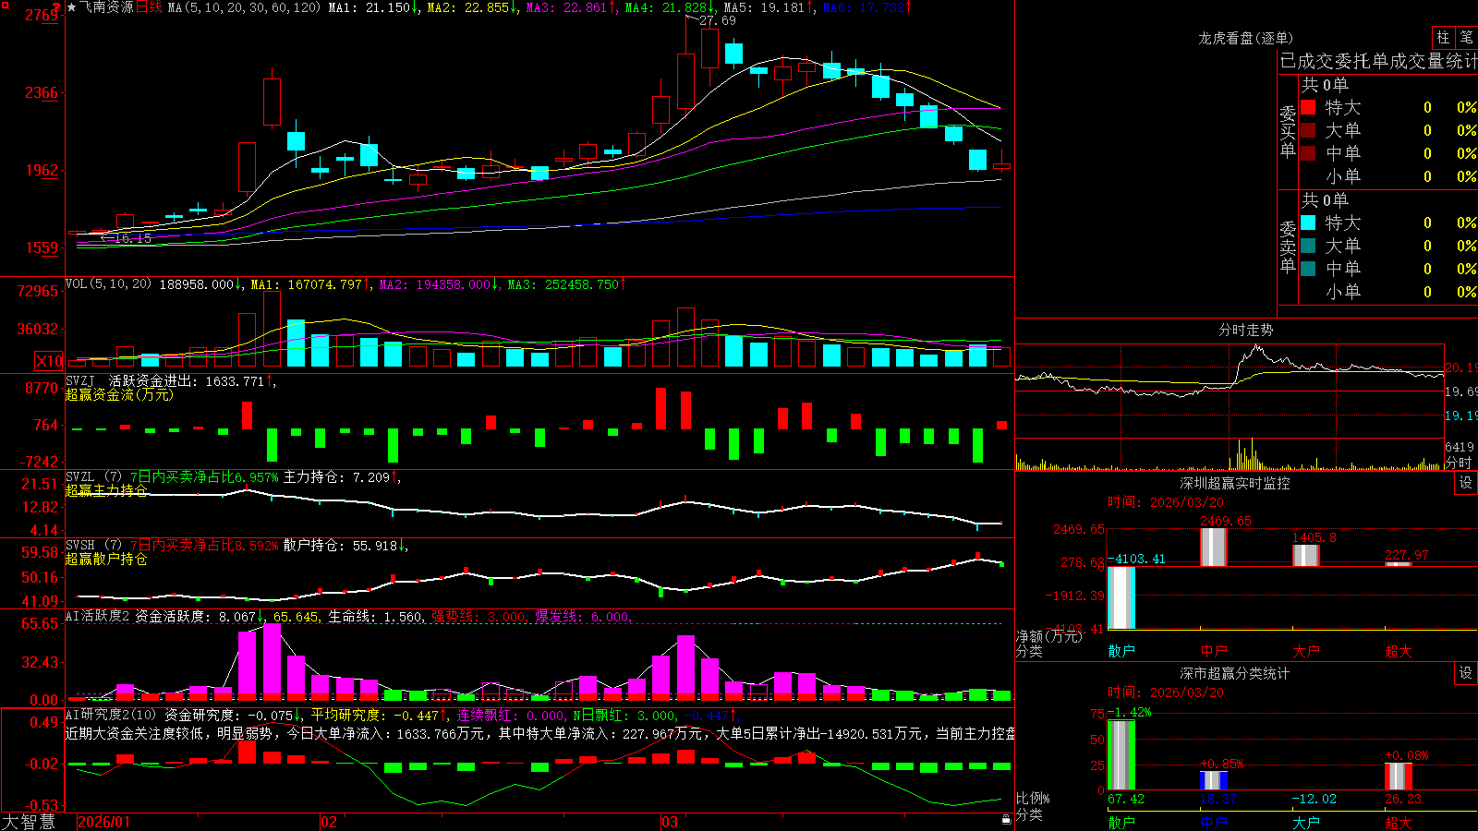Click the 分时走势 panel title
Screen dimensions: 1478x831
(x=1246, y=330)
